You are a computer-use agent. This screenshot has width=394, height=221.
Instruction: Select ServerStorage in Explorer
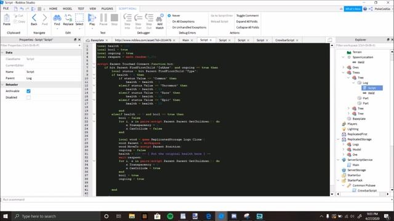356,170
